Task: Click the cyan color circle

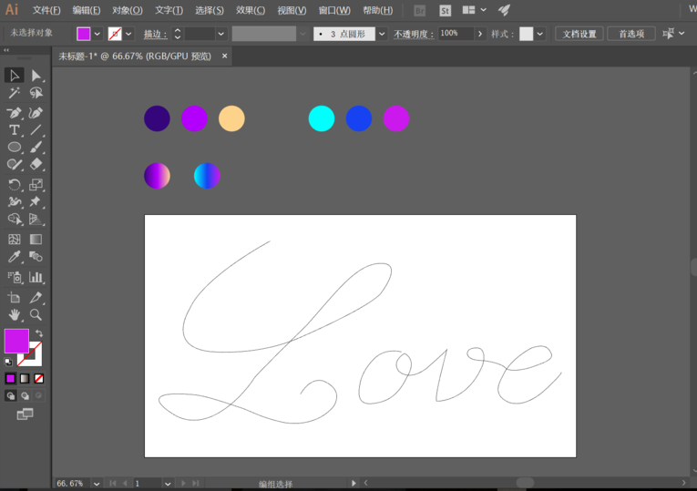Action: pos(322,118)
